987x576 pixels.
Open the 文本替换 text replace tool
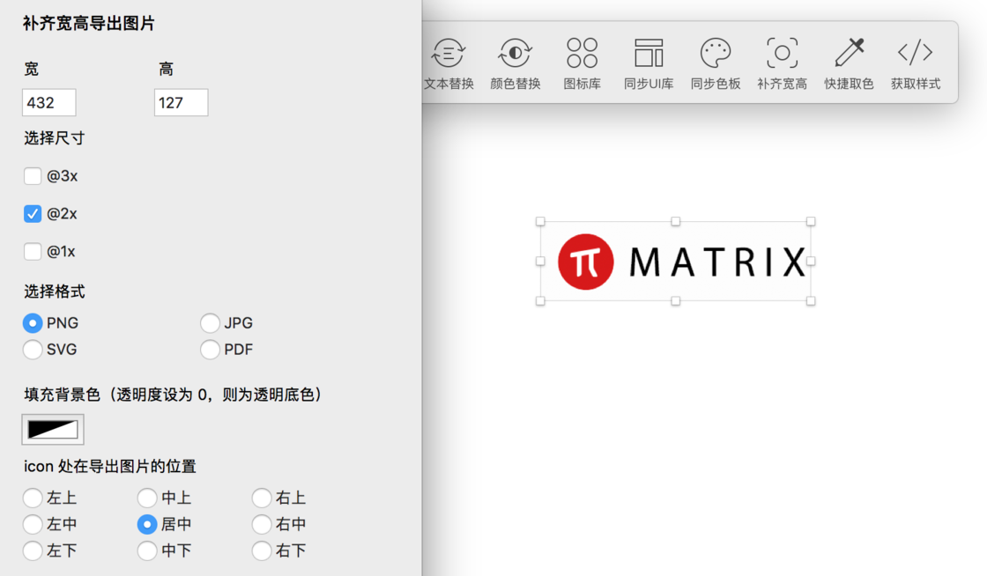point(449,63)
